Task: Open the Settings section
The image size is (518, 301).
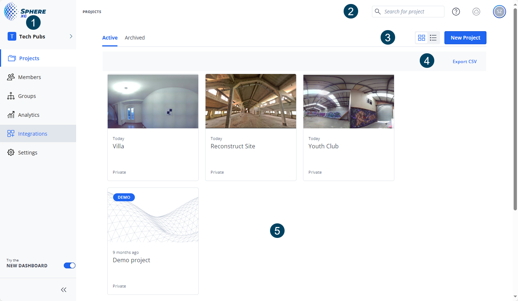Action: coord(38,153)
